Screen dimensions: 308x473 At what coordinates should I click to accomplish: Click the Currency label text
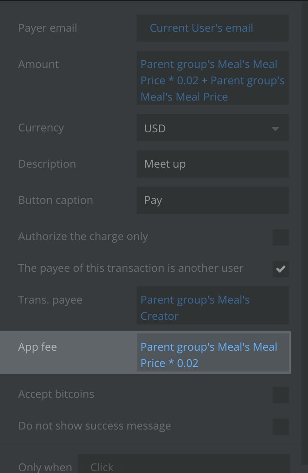pos(41,128)
